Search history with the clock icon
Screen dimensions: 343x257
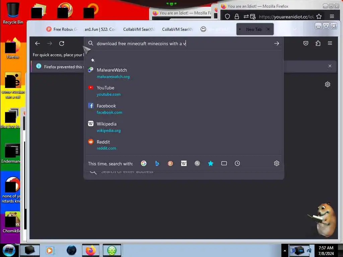[237, 163]
